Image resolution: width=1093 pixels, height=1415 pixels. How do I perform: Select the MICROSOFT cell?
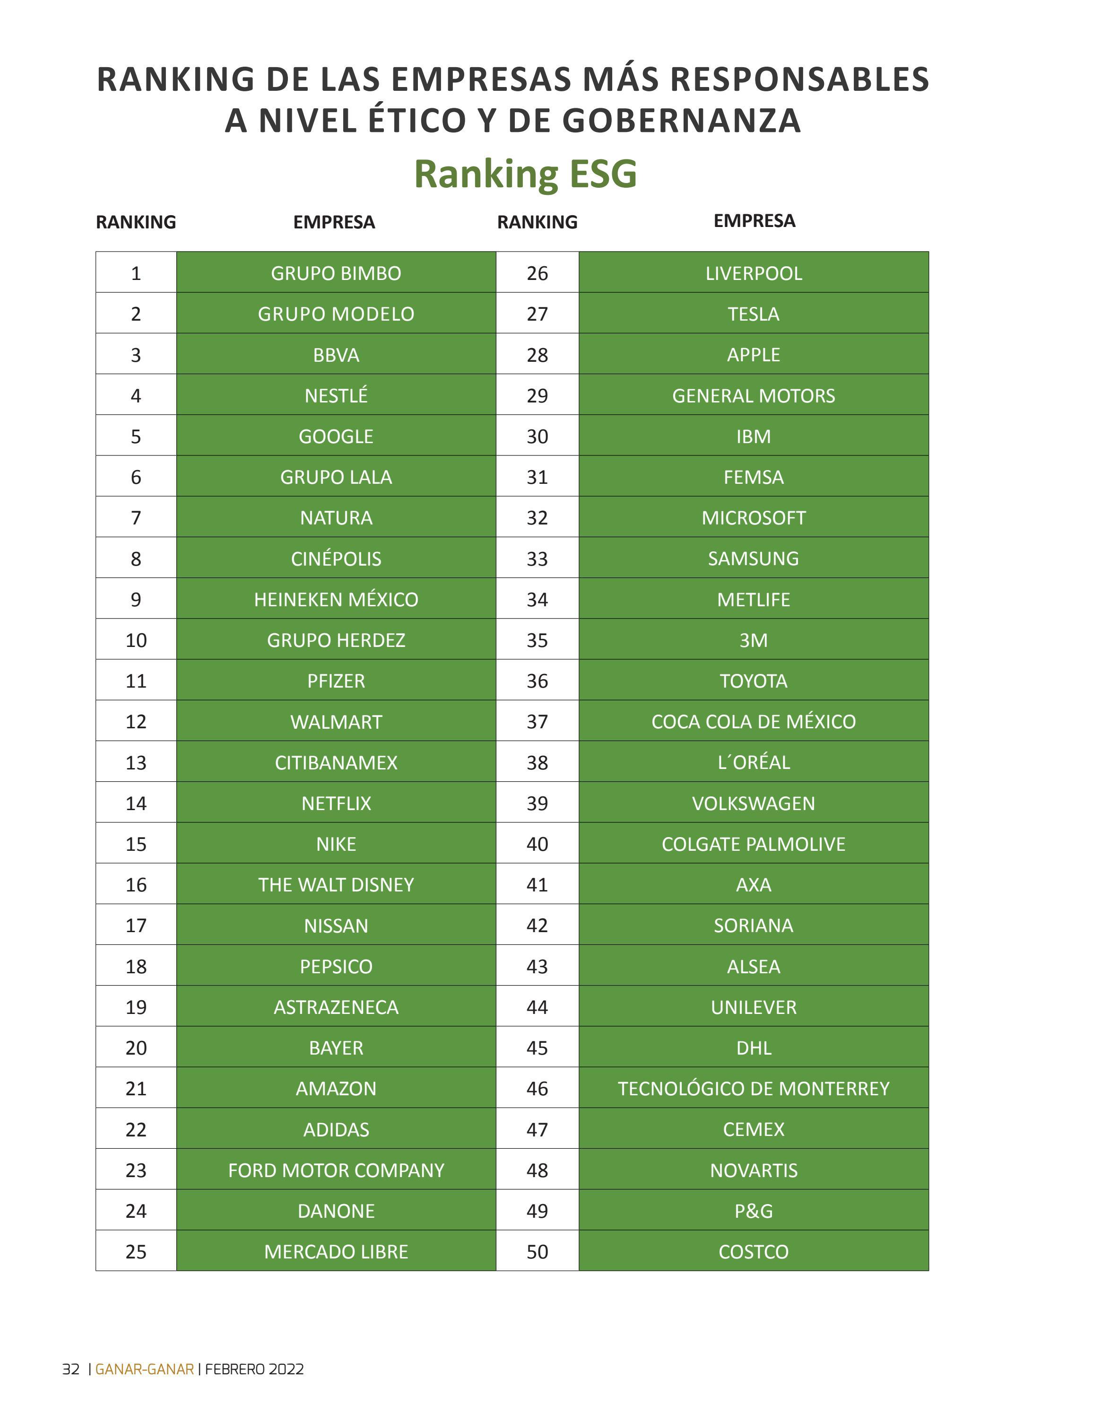pos(754,518)
